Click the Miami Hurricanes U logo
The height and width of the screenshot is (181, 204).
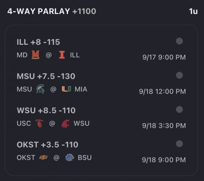[66, 89]
